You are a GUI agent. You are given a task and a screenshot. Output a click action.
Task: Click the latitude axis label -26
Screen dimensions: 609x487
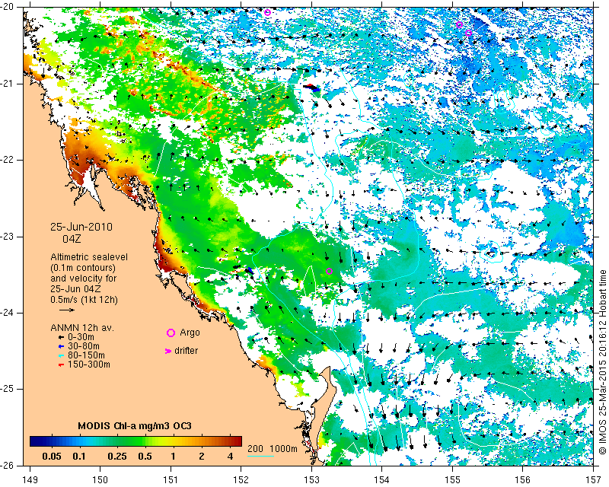pos(8,465)
